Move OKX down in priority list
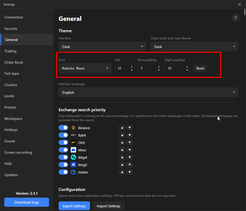The image size is (246, 211). 130,142
